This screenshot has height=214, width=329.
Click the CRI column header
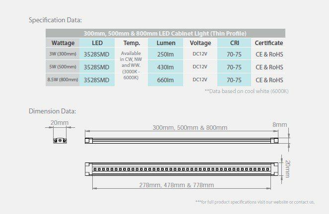[234, 43]
